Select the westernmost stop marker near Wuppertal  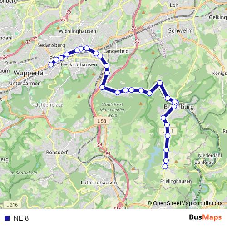pyautogui.click(x=51, y=64)
